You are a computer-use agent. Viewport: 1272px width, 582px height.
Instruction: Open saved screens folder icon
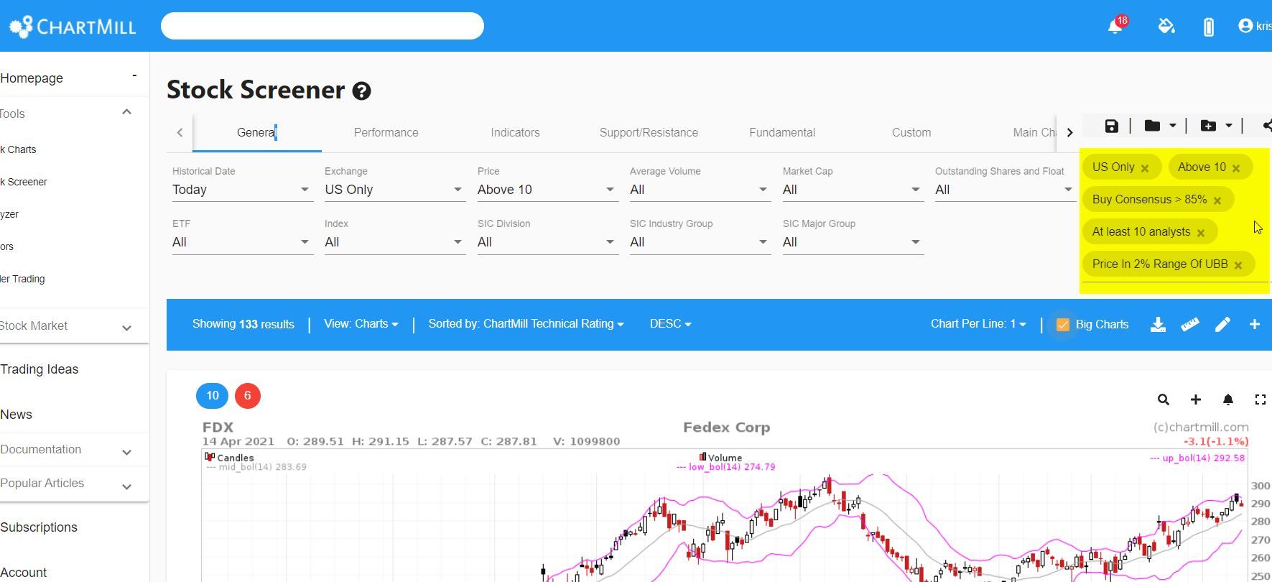tap(1152, 126)
